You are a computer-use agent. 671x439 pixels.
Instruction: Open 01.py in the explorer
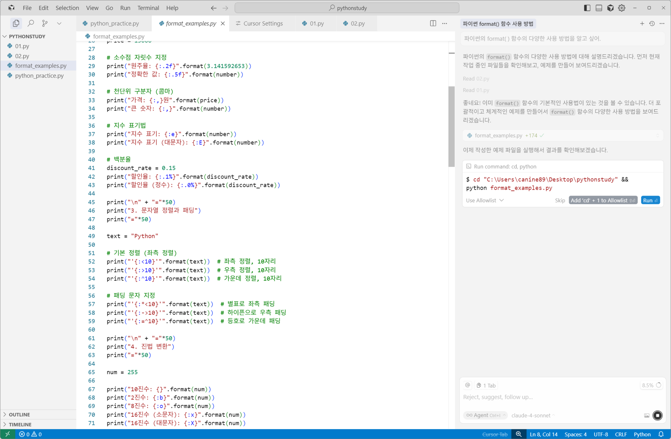(39, 46)
